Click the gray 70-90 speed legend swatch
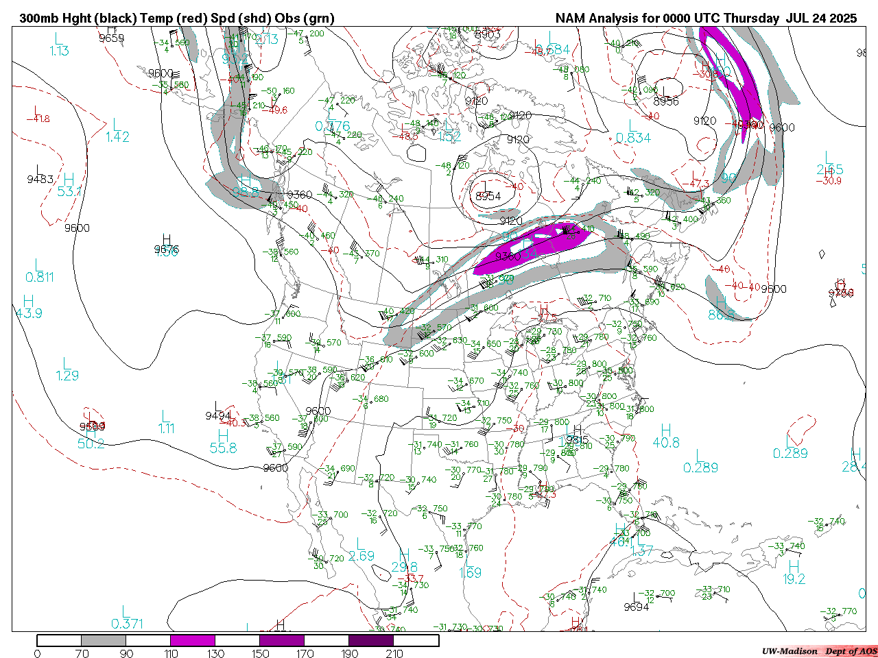 (104, 640)
